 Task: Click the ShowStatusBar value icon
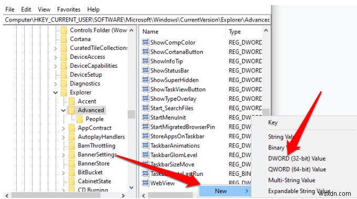click(x=145, y=70)
